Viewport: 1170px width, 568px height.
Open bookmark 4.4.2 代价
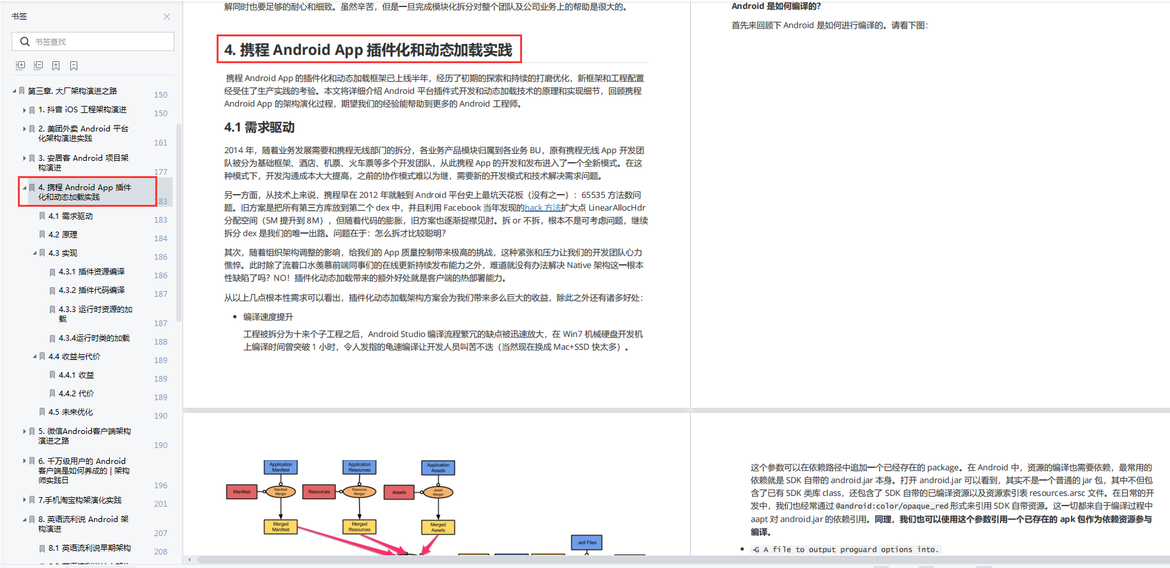76,394
